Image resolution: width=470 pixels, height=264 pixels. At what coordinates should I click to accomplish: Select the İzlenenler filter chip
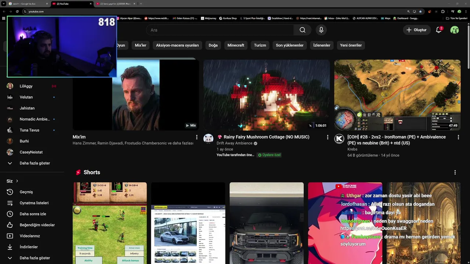322,45
